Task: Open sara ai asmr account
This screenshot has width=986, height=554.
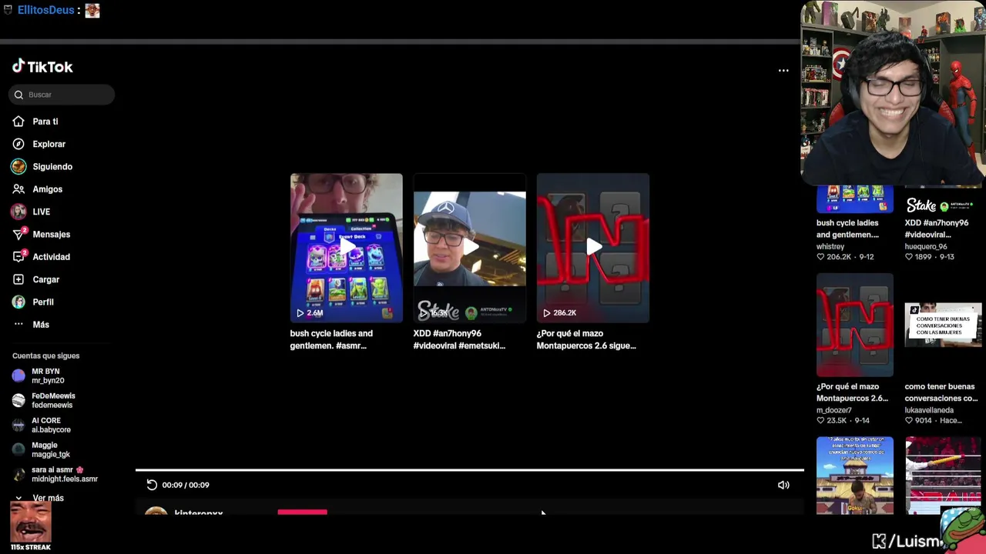Action: pyautogui.click(x=65, y=474)
